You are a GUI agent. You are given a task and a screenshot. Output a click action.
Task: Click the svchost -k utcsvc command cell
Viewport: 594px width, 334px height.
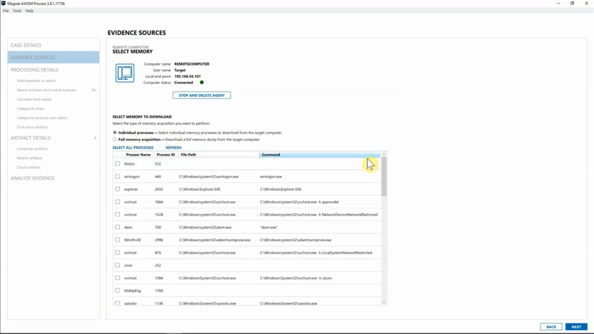click(x=296, y=278)
